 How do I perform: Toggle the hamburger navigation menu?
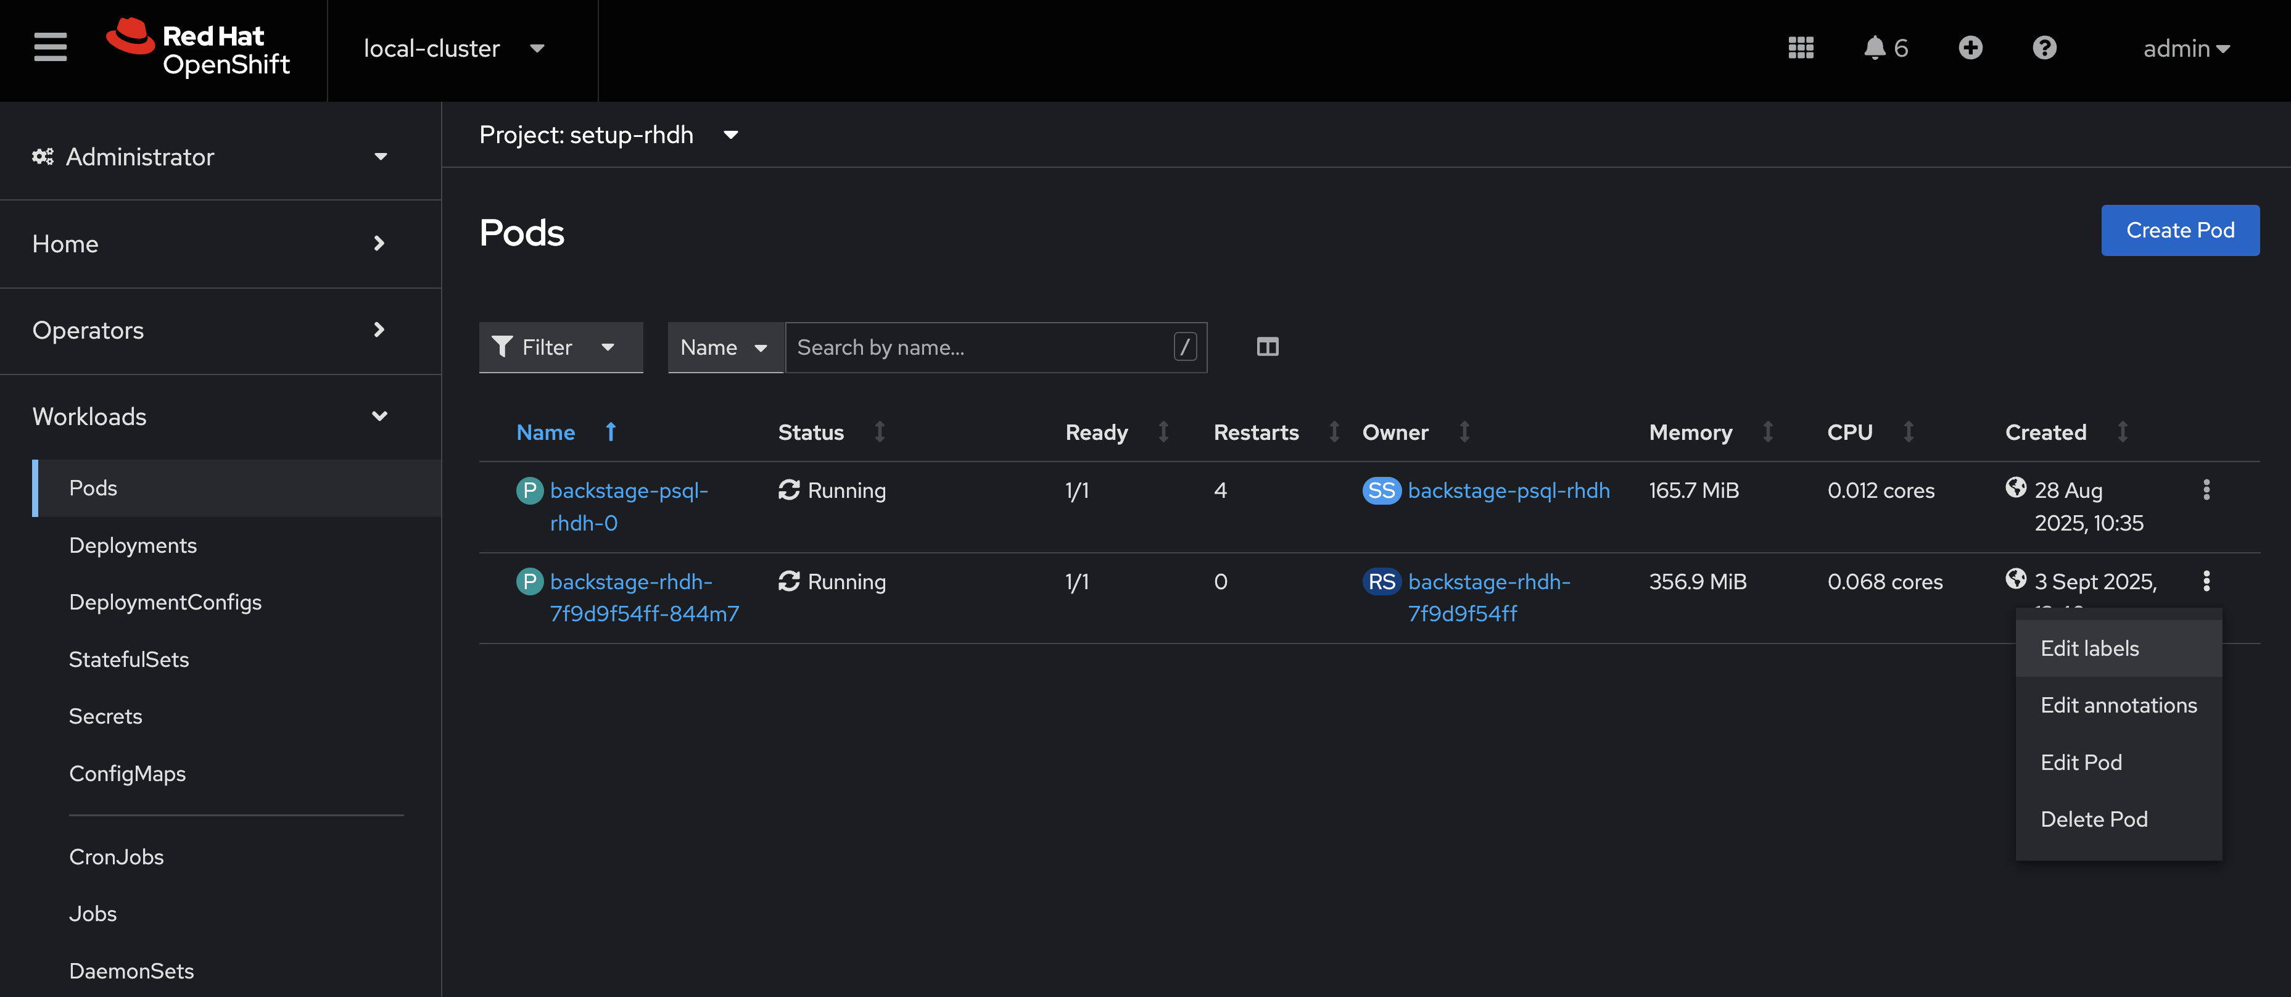(51, 48)
